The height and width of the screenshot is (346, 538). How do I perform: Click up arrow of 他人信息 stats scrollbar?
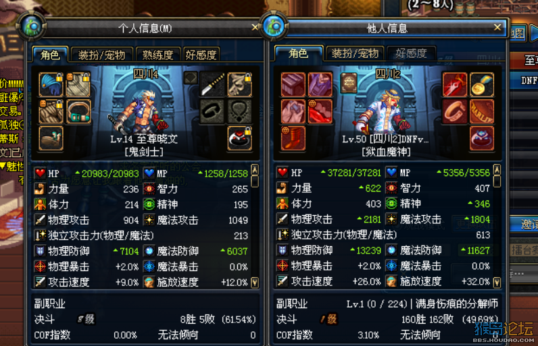click(x=497, y=169)
